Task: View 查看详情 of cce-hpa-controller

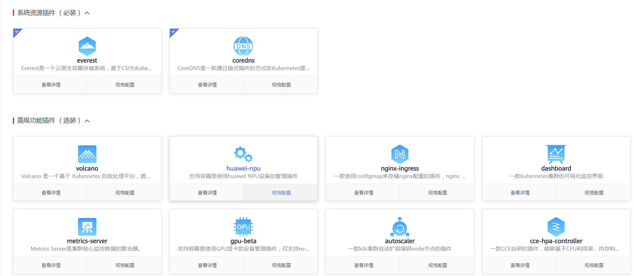Action: [520, 265]
